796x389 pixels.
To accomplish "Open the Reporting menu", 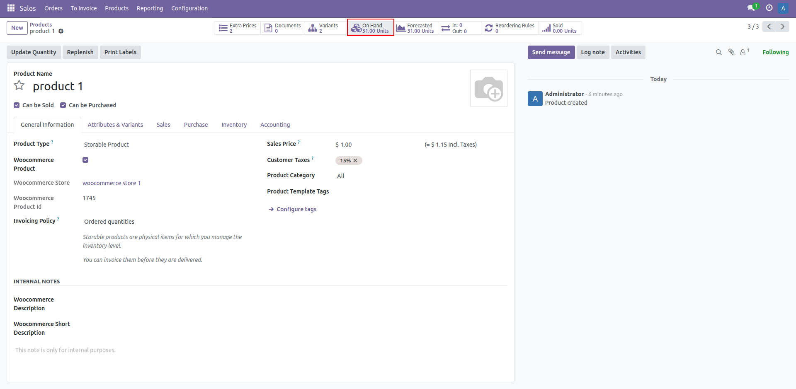I will [150, 8].
